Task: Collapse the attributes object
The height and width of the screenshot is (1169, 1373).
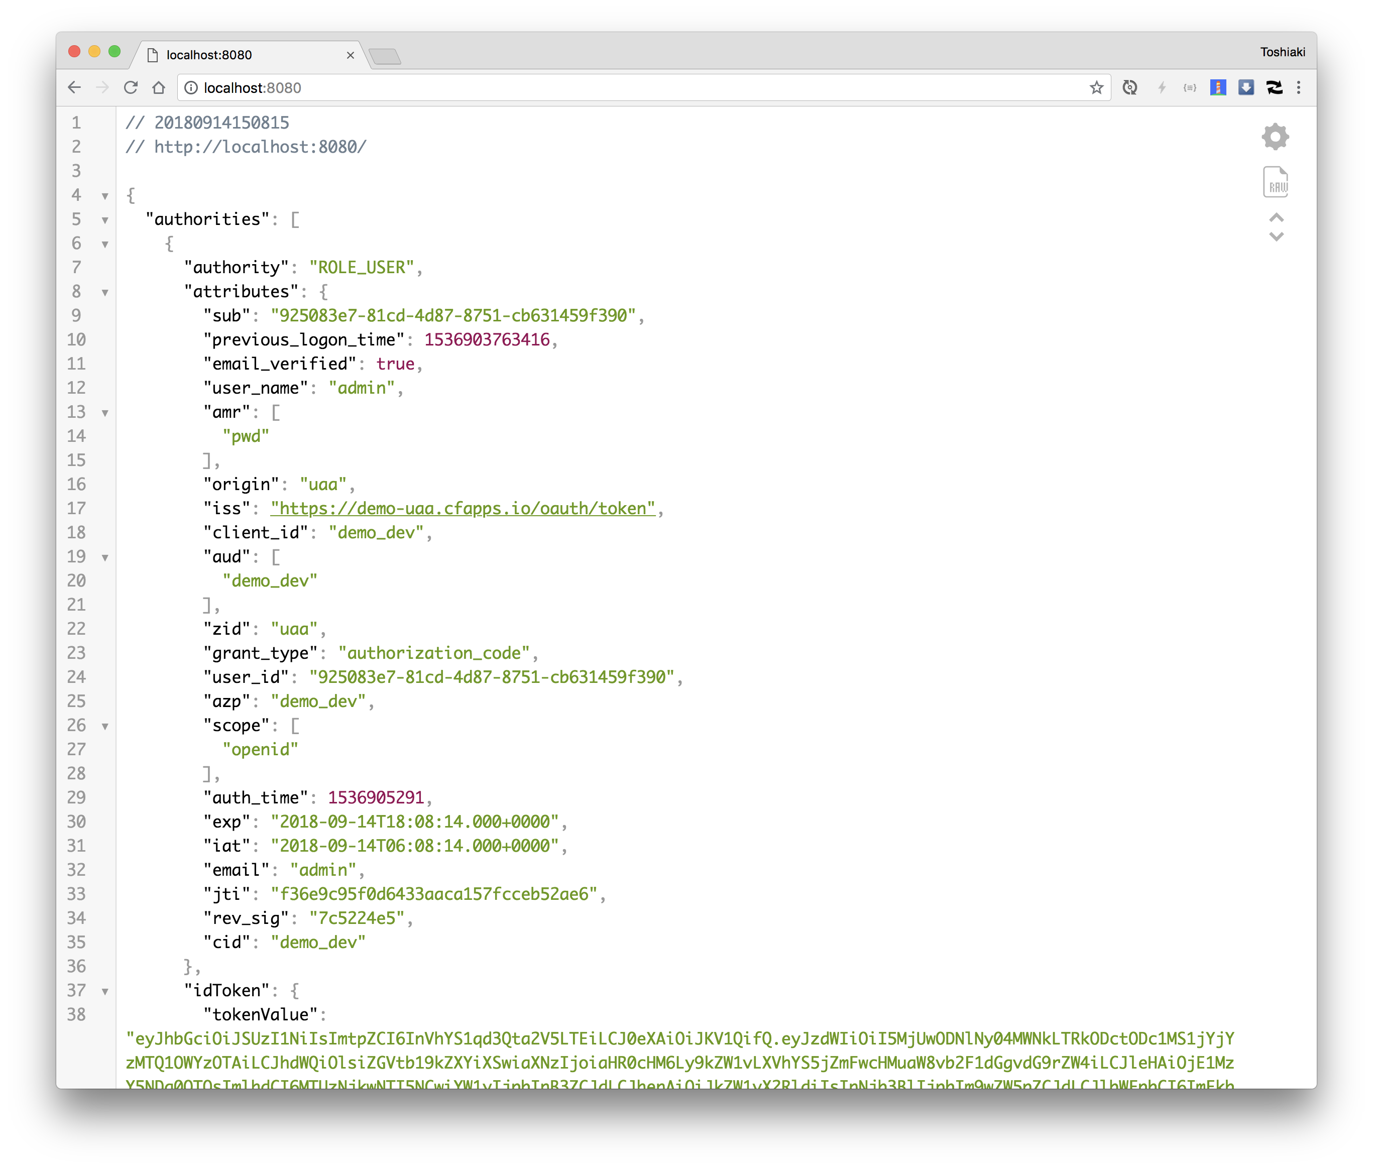Action: (104, 292)
